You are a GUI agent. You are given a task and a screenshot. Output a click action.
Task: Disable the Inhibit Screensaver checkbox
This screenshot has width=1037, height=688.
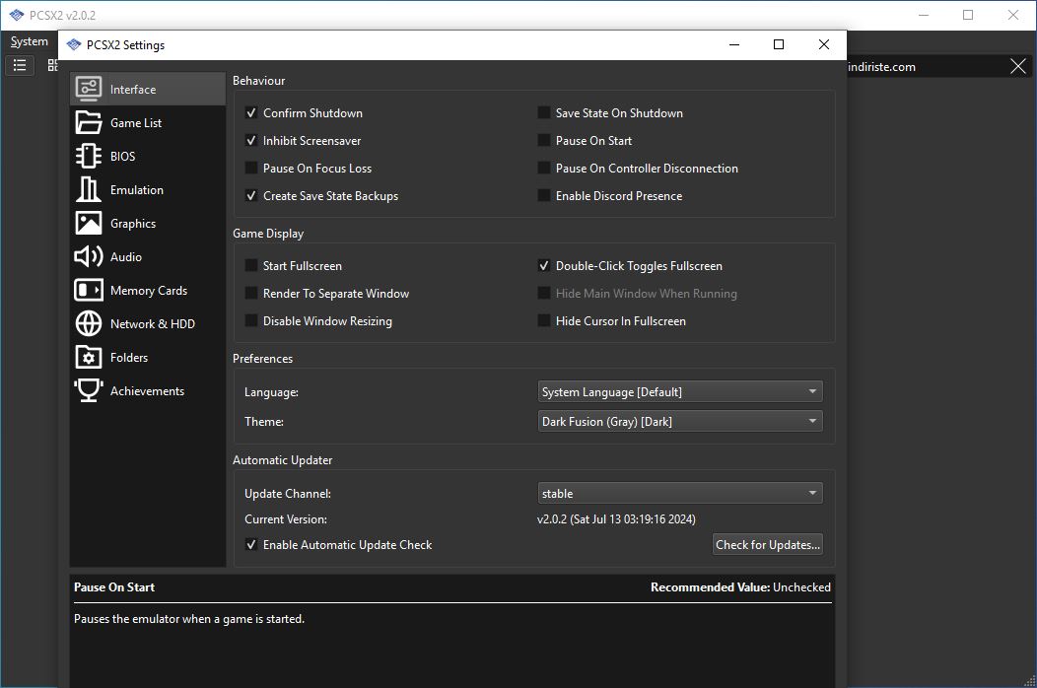coord(251,141)
